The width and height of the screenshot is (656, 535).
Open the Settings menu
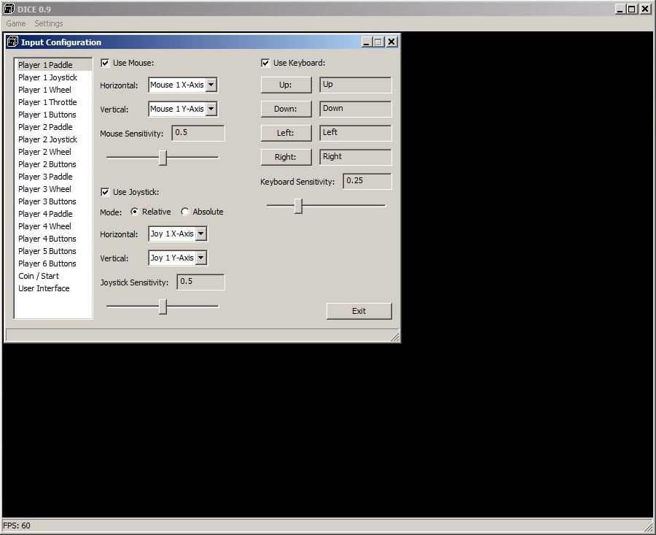click(x=49, y=23)
